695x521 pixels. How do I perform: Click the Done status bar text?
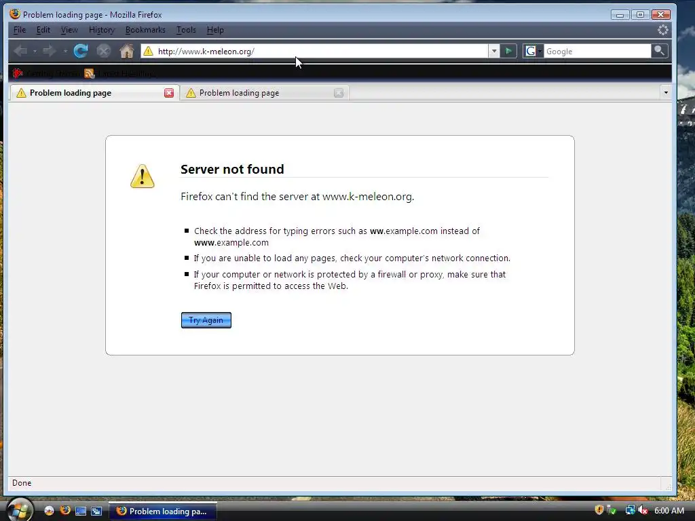point(22,483)
